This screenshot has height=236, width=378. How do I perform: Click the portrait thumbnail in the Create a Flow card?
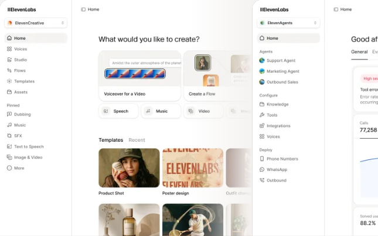[203, 63]
